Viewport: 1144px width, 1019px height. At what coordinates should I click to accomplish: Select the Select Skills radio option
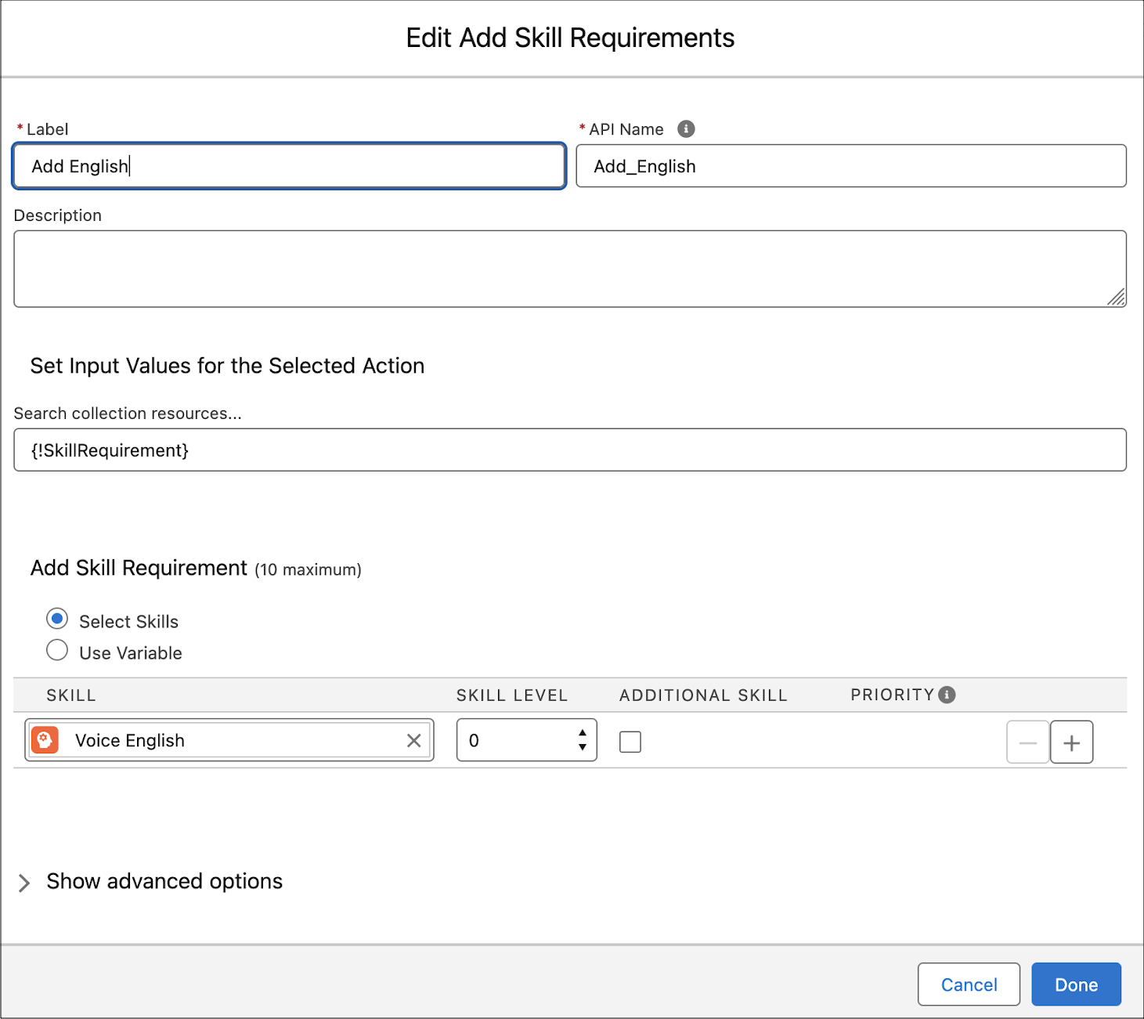(57, 619)
